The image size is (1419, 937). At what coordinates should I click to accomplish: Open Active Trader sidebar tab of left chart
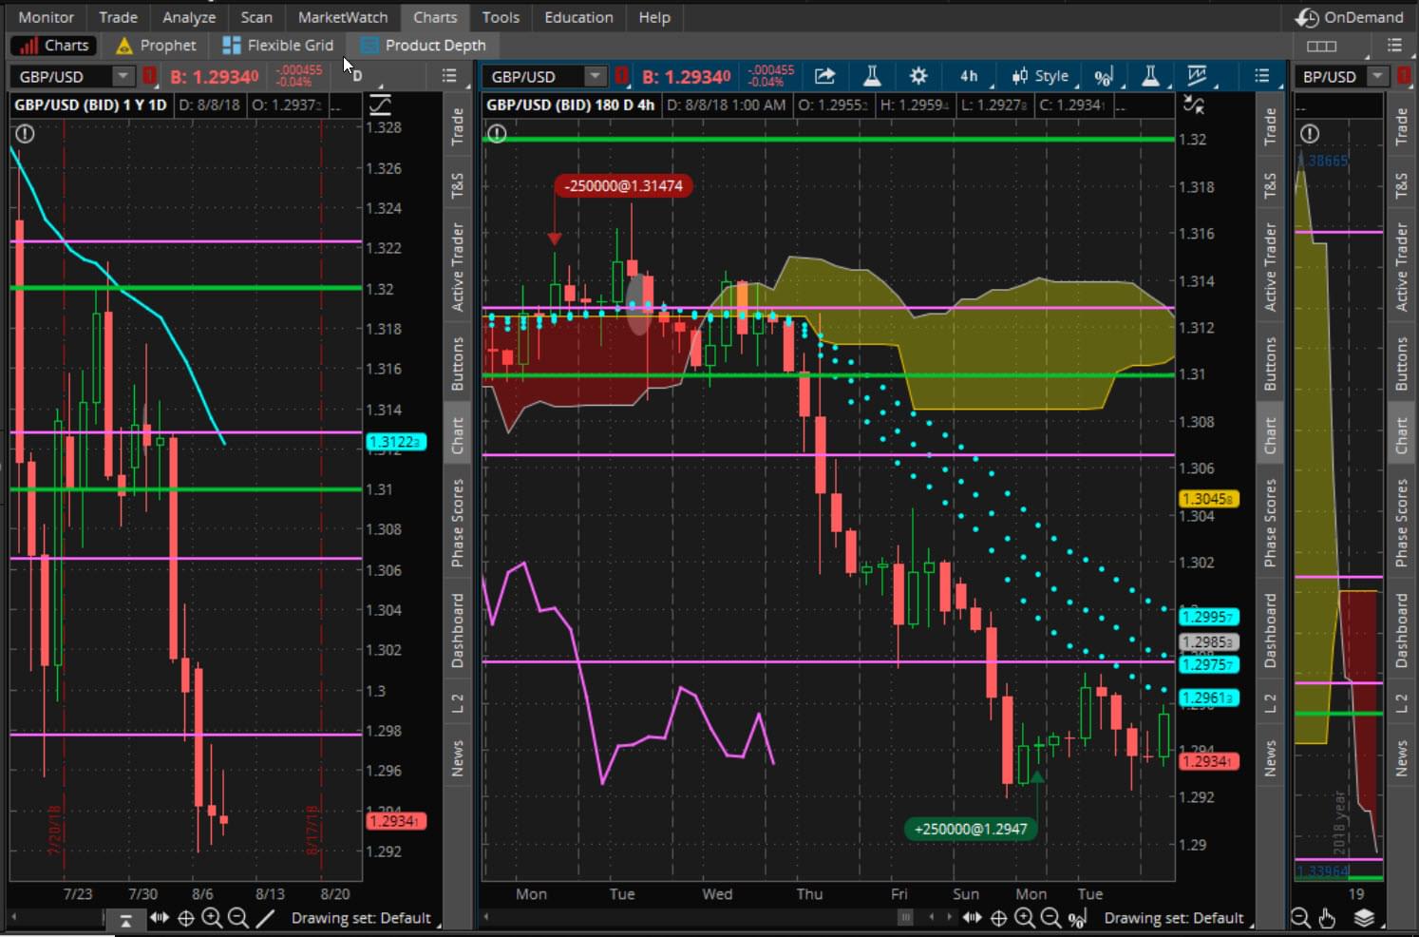coord(457,267)
